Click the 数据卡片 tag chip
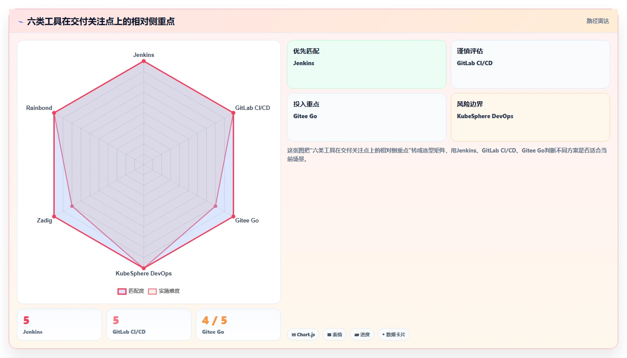Viewport: 627px width, 358px height. 393,335
